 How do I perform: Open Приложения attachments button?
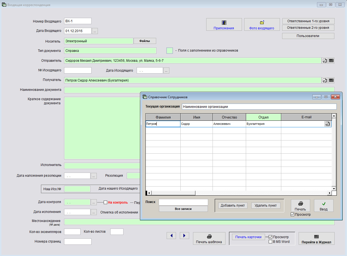pyautogui.click(x=224, y=24)
